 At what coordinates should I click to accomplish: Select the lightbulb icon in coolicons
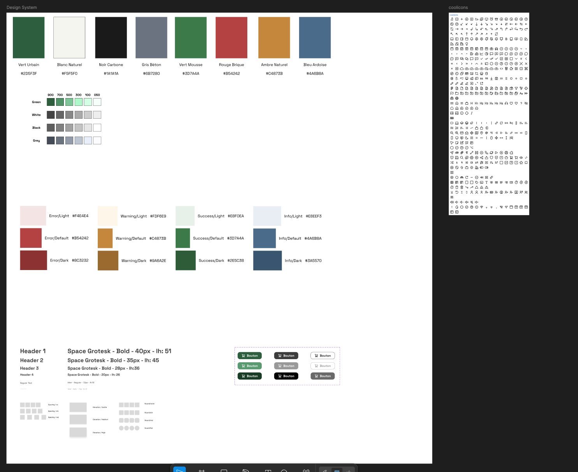[467, 44]
